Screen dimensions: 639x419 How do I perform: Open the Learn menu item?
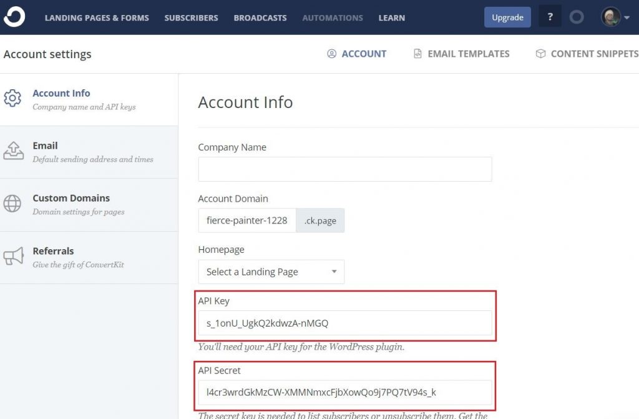[392, 18]
